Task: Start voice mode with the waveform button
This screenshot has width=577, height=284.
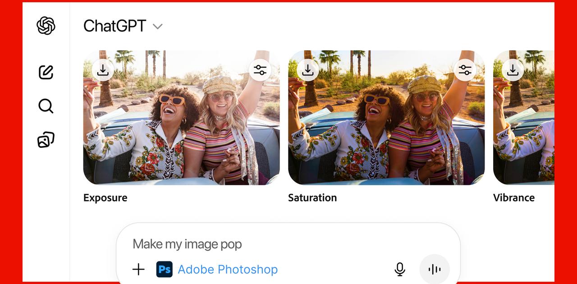Action: coord(435,270)
